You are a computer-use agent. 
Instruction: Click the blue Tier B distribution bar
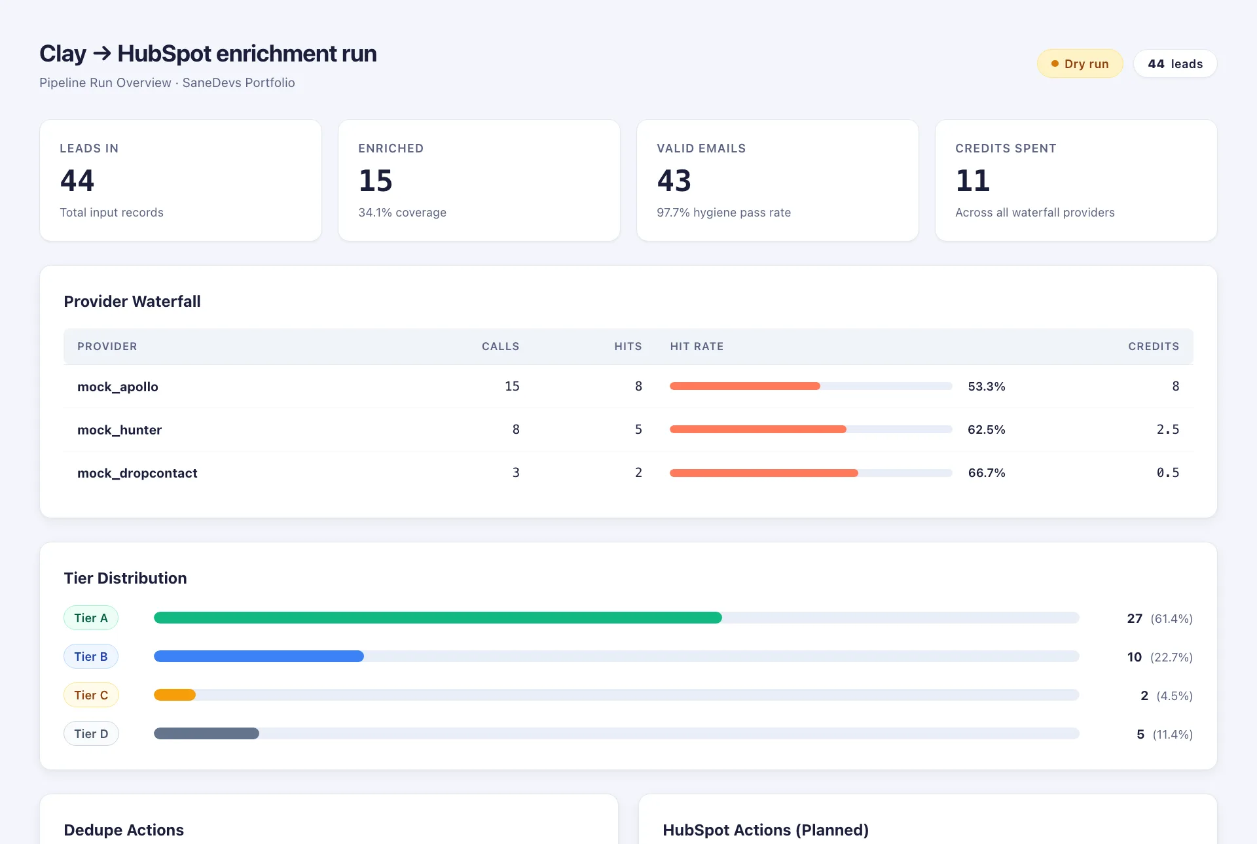click(259, 656)
